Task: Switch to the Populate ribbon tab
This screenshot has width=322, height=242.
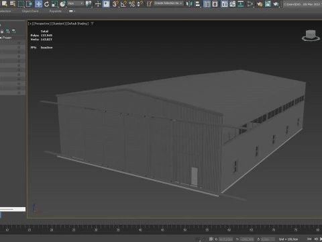Action: (x=55, y=11)
